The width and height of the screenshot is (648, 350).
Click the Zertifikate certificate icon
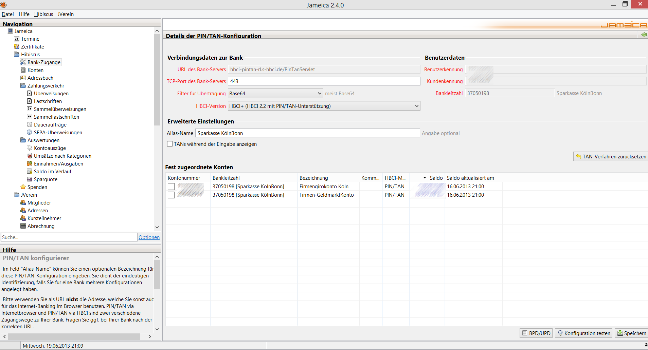coord(17,46)
